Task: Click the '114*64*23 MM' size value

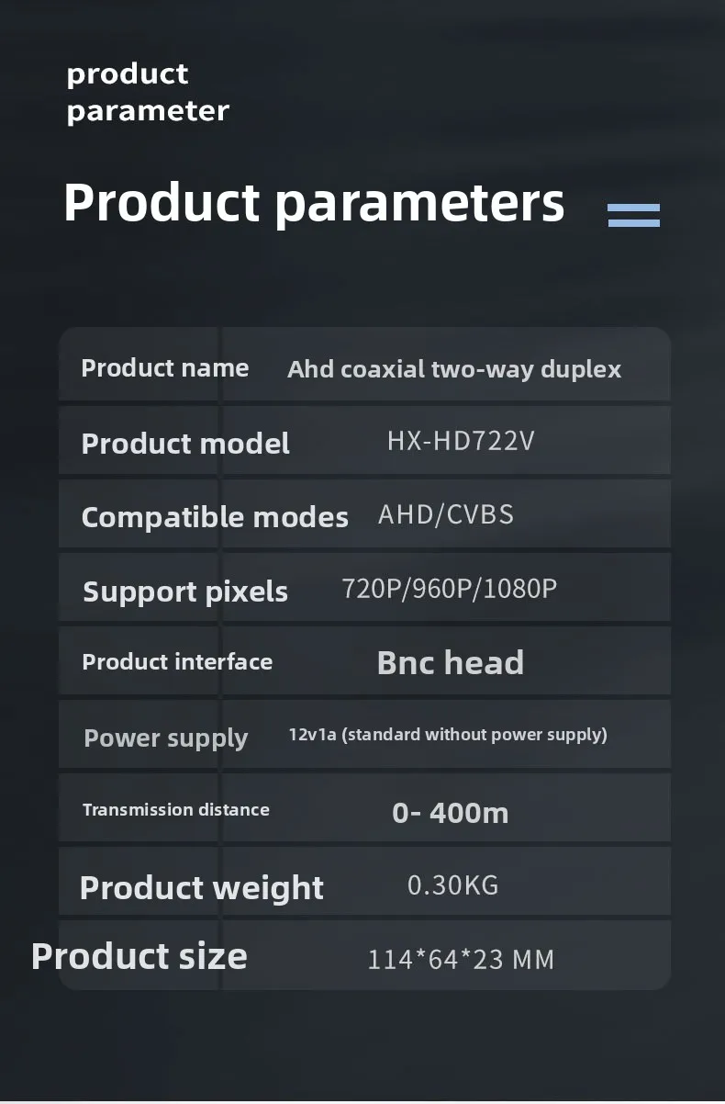Action: click(461, 961)
